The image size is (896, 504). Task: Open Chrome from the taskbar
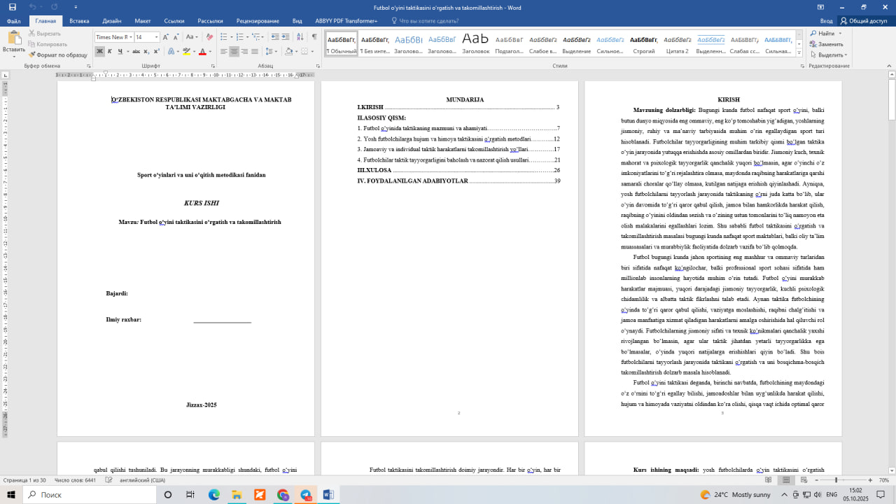point(283,495)
